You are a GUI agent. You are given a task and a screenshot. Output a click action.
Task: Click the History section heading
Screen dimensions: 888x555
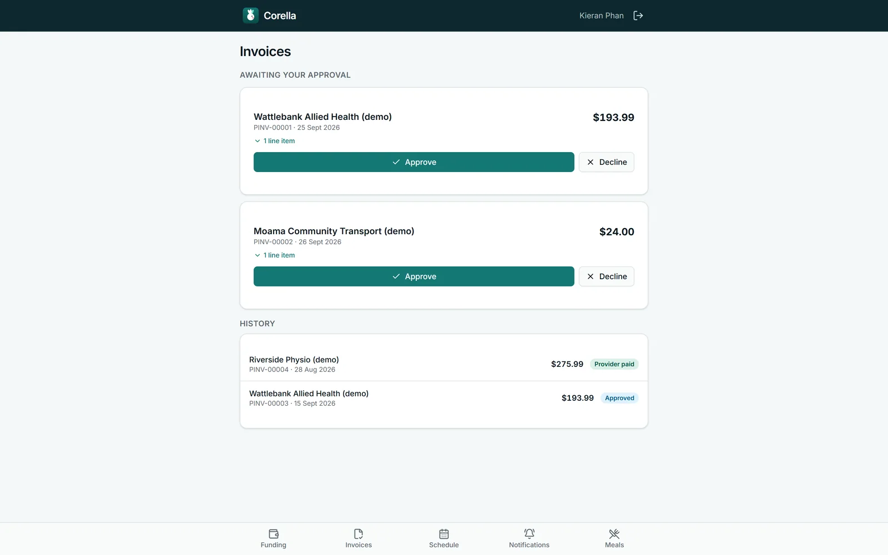[258, 324]
